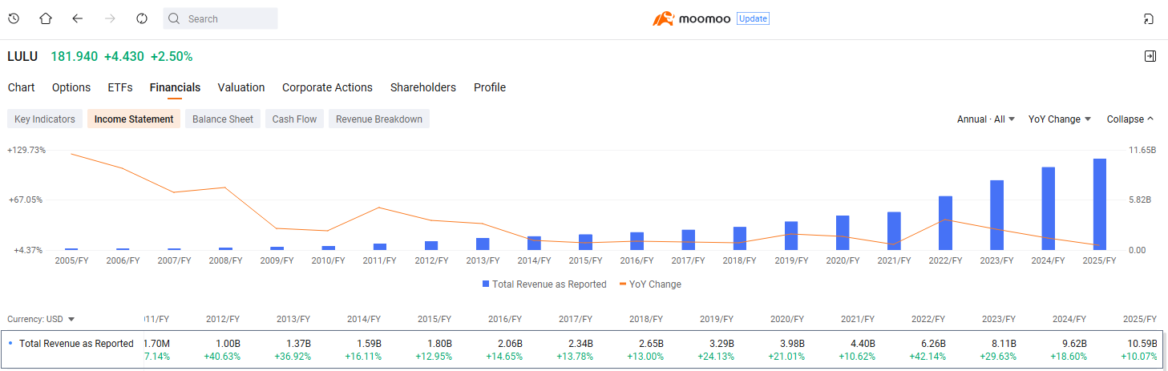Click the 3.29B value for 2019/FY
Image resolution: width=1168 pixels, height=371 pixels.
(x=720, y=344)
